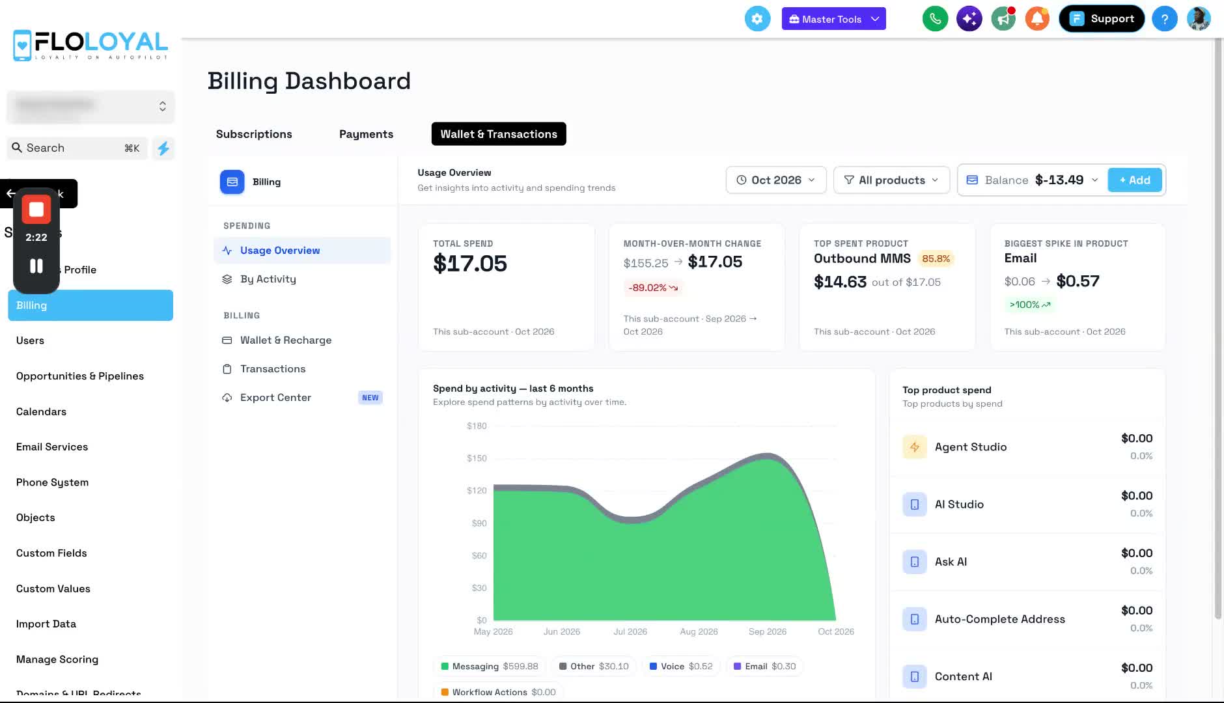This screenshot has width=1224, height=703.
Task: Click the Auto-Complete Address product icon
Action: (915, 619)
